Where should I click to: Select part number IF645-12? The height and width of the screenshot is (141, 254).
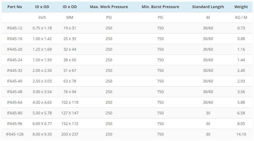[15, 28]
